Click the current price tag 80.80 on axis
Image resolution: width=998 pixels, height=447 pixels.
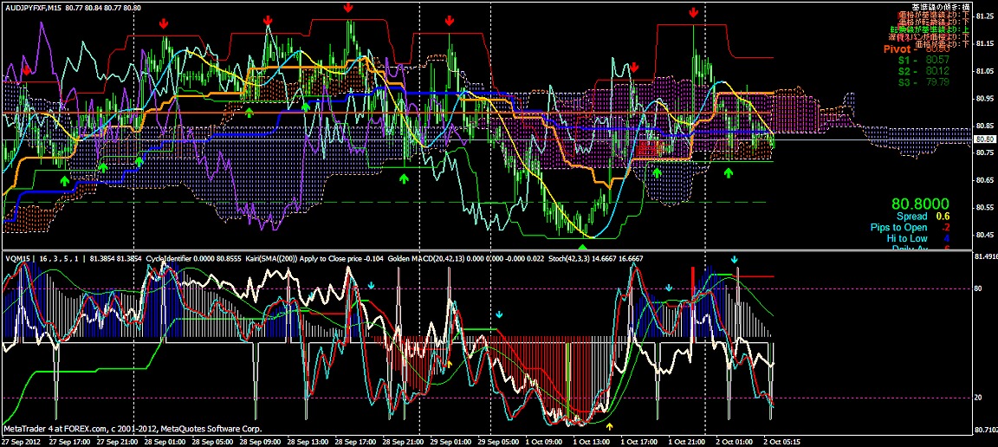[984, 139]
